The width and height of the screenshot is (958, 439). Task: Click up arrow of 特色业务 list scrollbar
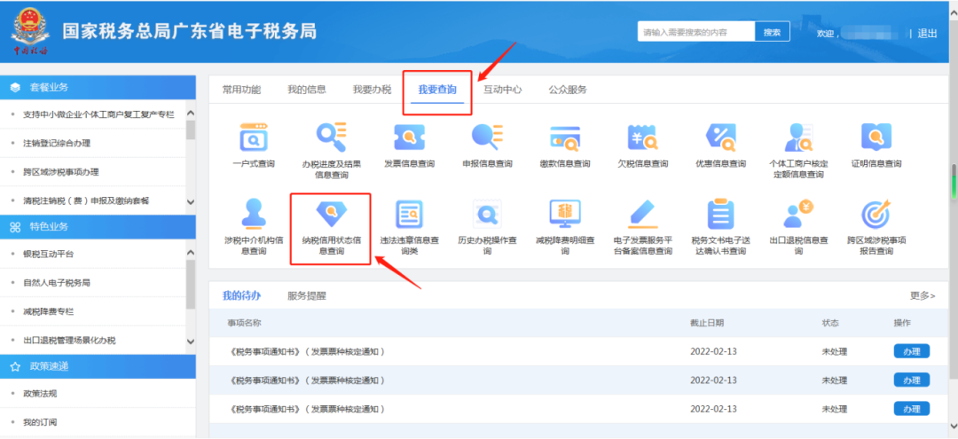190,253
